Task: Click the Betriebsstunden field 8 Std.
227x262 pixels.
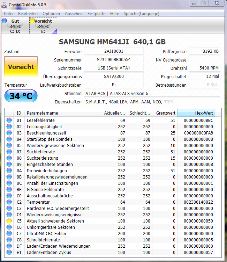Action: pos(204,85)
